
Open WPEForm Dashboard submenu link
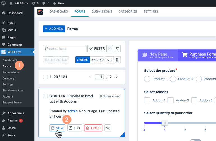point(9,60)
